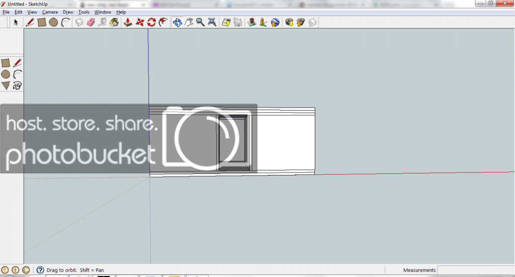Screen dimensions: 515x277
Task: Click the third round status bar icon
Action: (26, 270)
